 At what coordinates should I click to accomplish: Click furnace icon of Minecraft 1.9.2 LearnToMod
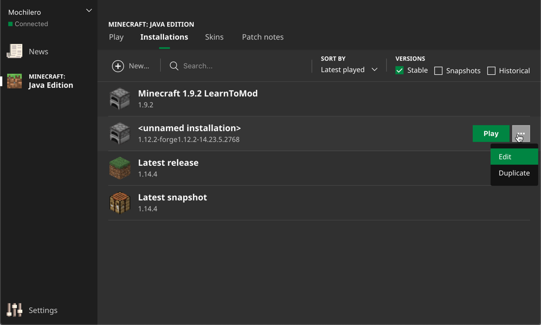coord(120,99)
